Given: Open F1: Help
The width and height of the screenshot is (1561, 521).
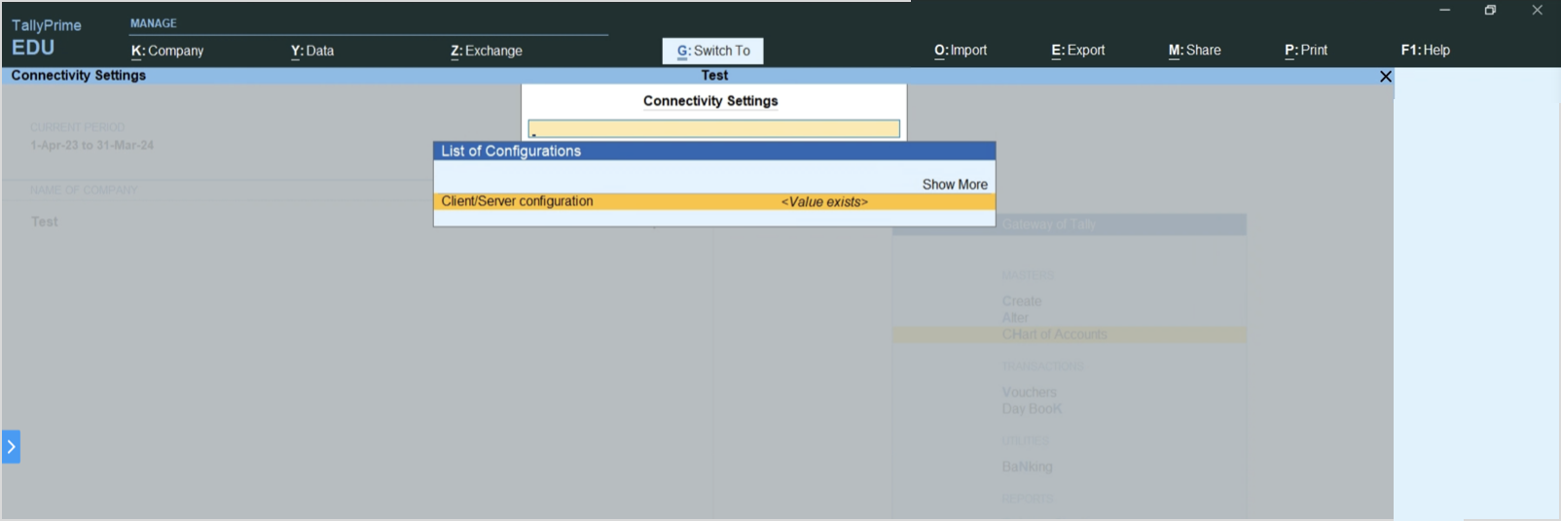Looking at the screenshot, I should pyautogui.click(x=1426, y=51).
